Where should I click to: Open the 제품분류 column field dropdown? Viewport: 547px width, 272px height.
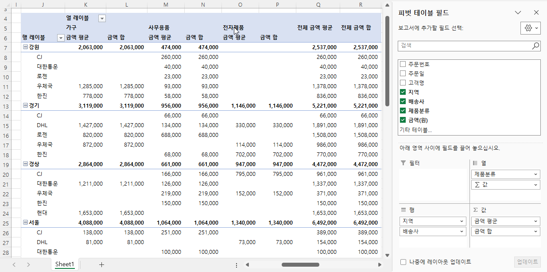click(536, 174)
